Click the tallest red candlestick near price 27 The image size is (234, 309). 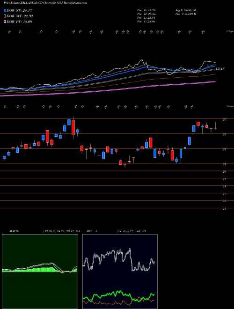(x=73, y=127)
